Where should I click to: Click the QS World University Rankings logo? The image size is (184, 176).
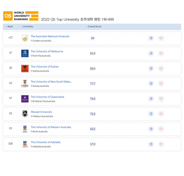tap(20, 16)
